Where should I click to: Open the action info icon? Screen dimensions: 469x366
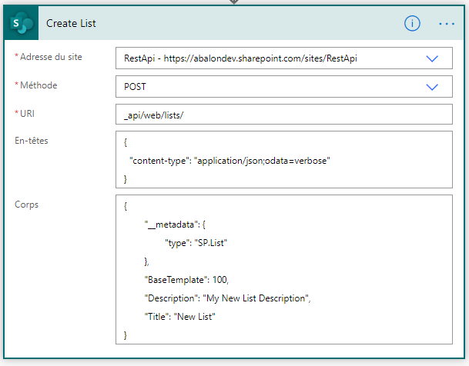click(412, 23)
